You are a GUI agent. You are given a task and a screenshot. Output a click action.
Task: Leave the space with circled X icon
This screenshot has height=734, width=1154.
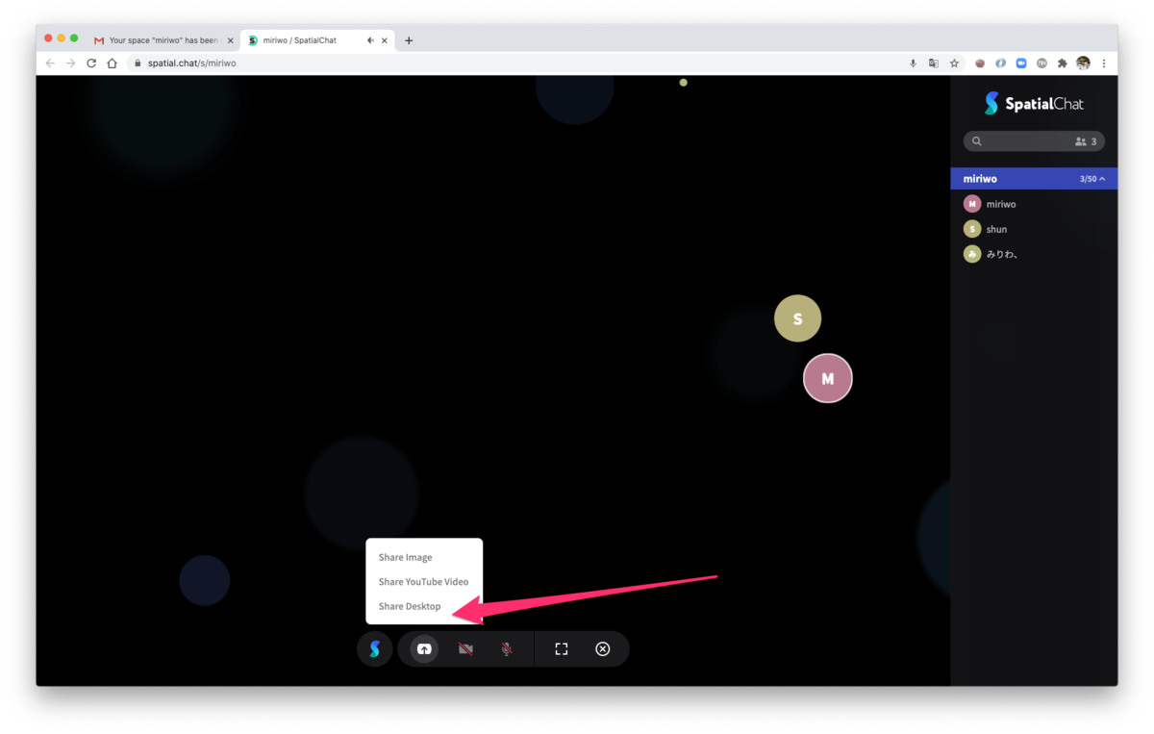(x=603, y=649)
